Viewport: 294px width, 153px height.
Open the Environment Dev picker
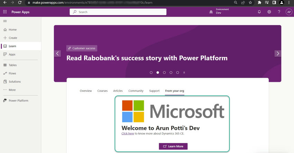point(219,11)
